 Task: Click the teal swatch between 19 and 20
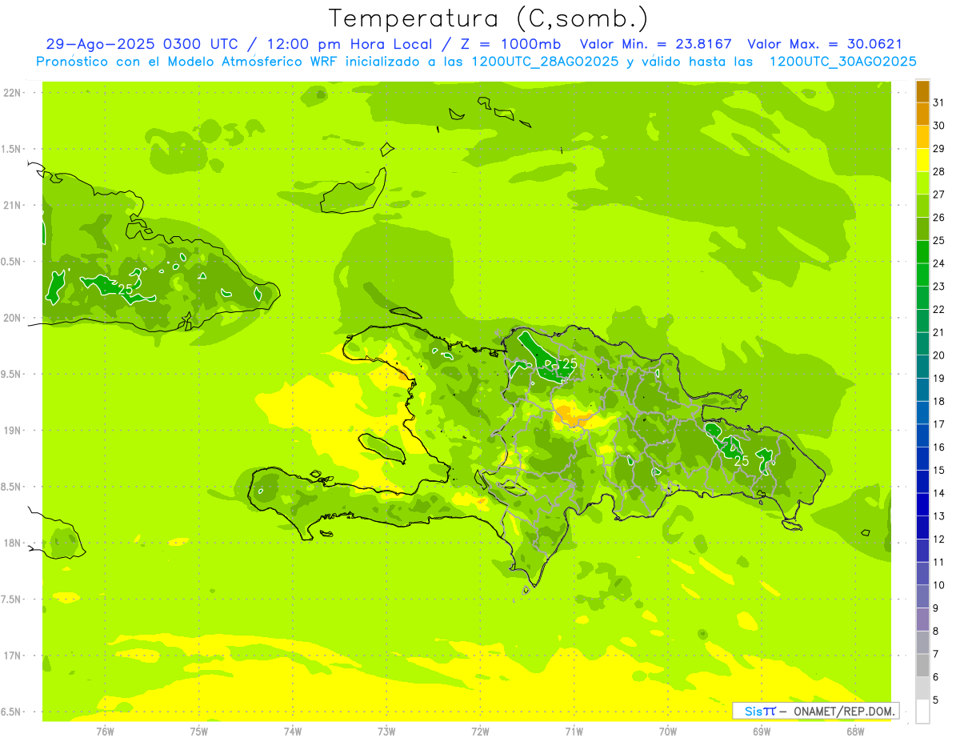click(x=922, y=367)
